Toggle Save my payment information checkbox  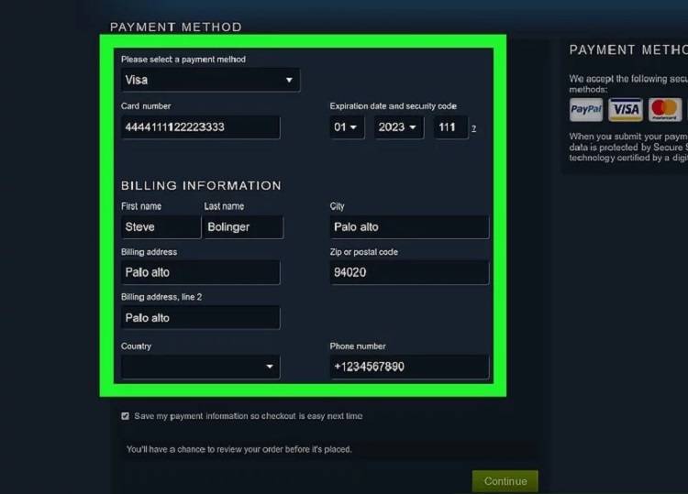(x=126, y=416)
